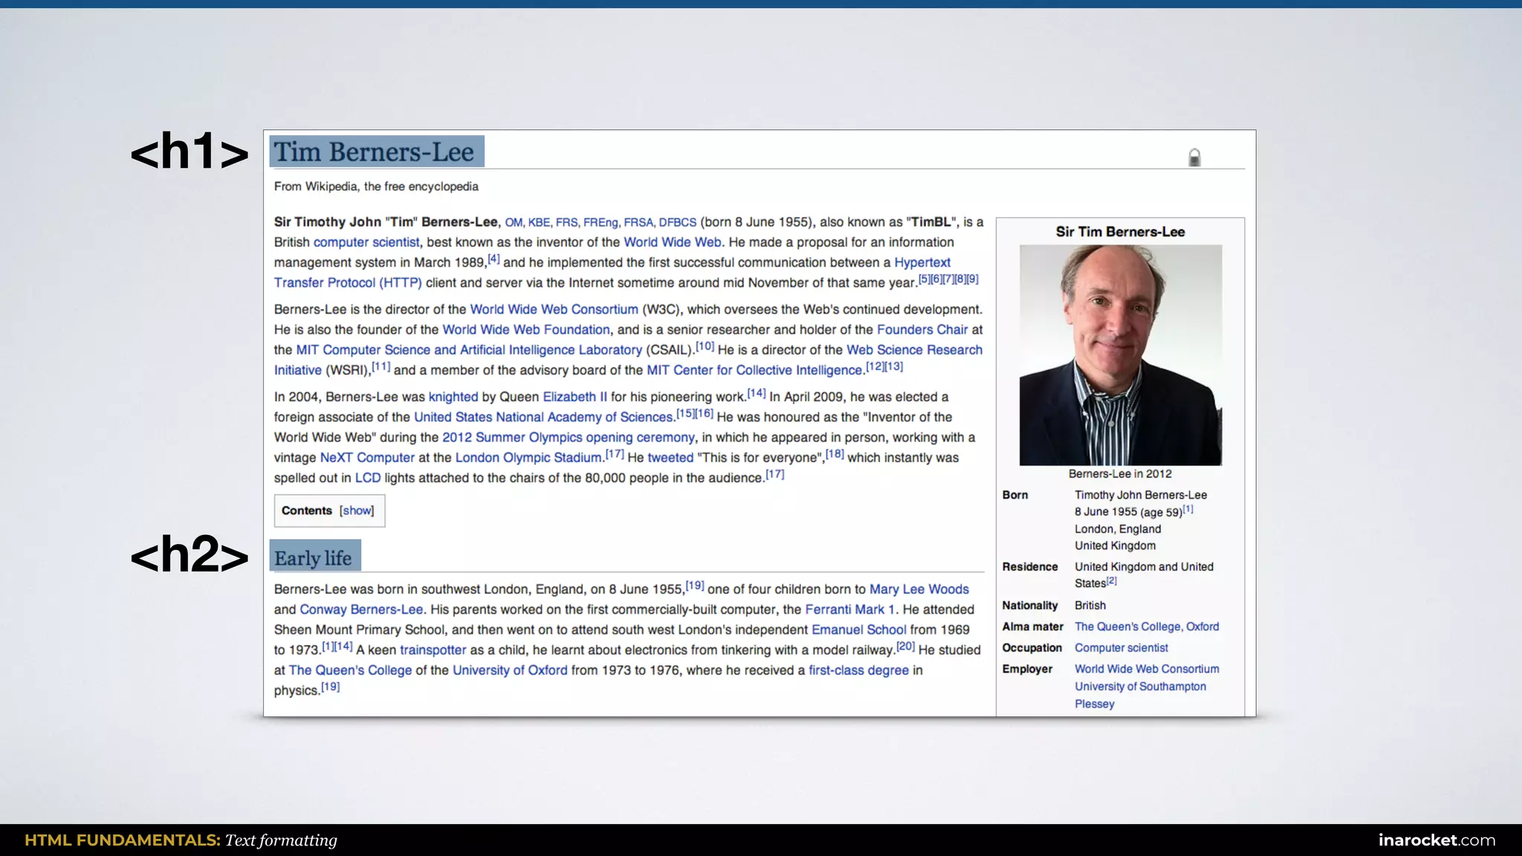Select the Early life section heading
The image size is (1522, 856).
point(313,558)
